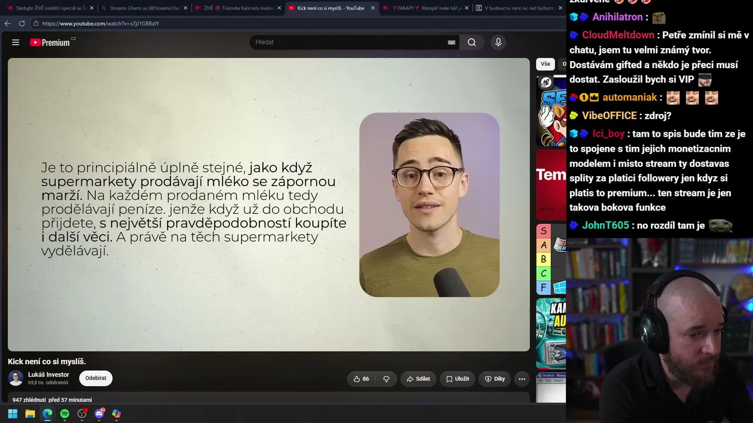Close the Streams Charts tab
The height and width of the screenshot is (423, 753).
(185, 8)
